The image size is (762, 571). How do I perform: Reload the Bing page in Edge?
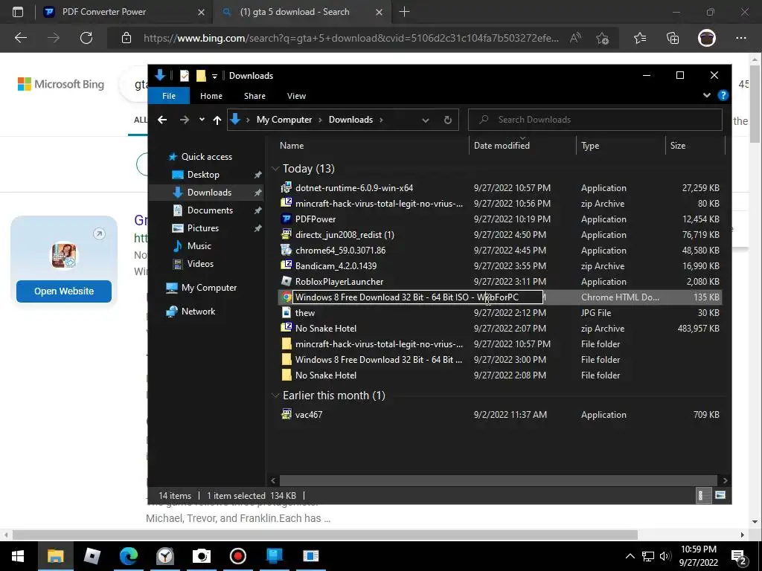tap(86, 38)
